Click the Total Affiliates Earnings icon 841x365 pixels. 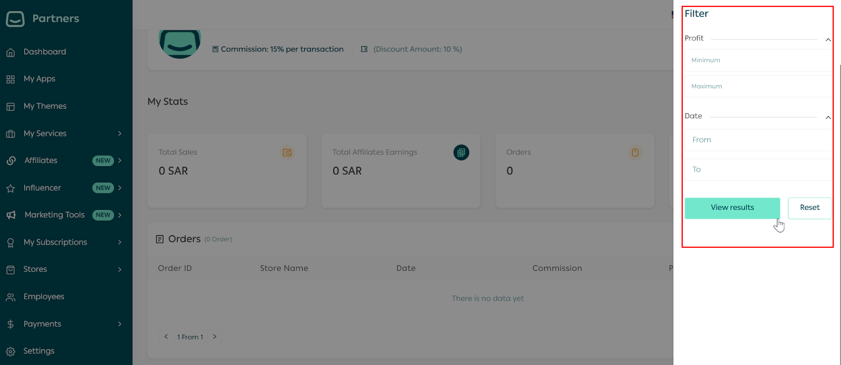click(461, 153)
